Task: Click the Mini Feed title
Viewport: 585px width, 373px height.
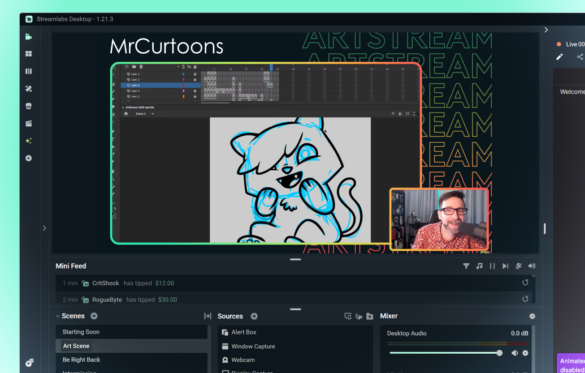Action: click(x=71, y=266)
